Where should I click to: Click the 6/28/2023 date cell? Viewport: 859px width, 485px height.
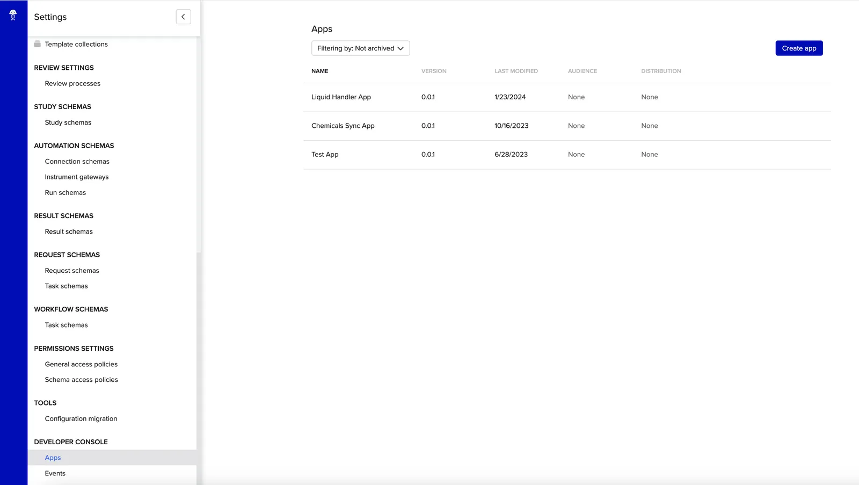click(x=511, y=155)
